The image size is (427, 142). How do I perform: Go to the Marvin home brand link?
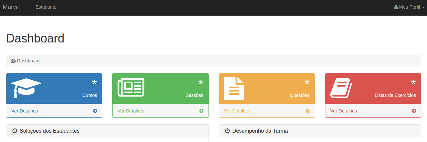(x=12, y=7)
